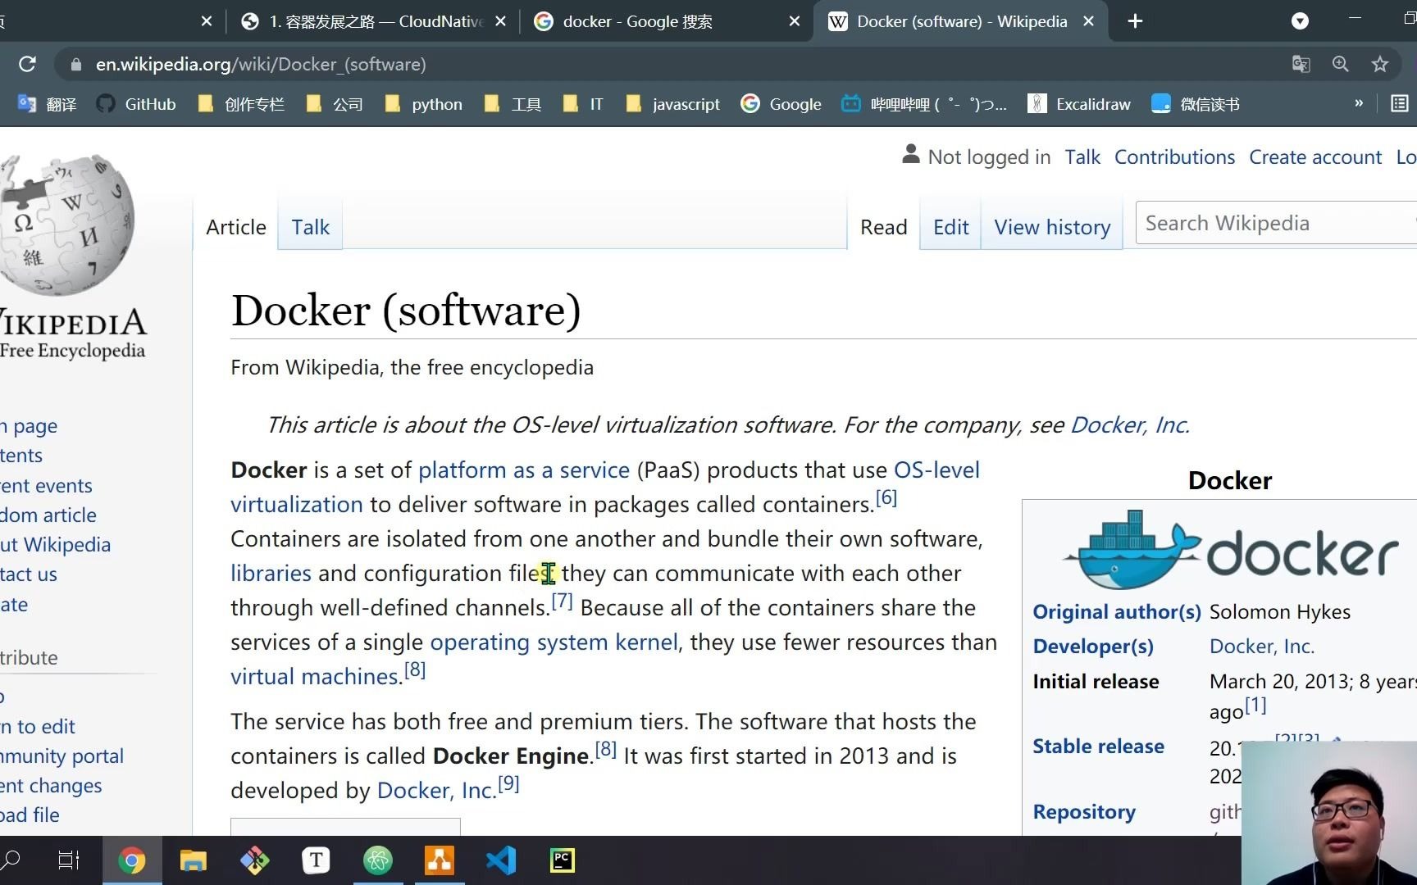Image resolution: width=1417 pixels, height=885 pixels.
Task: Click citation reference [9]
Action: point(508,783)
